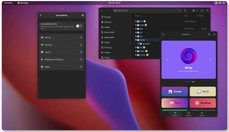Viewport: 229px width, 132px height.
Task: Open the clock and calendar popup
Action: [114, 3]
